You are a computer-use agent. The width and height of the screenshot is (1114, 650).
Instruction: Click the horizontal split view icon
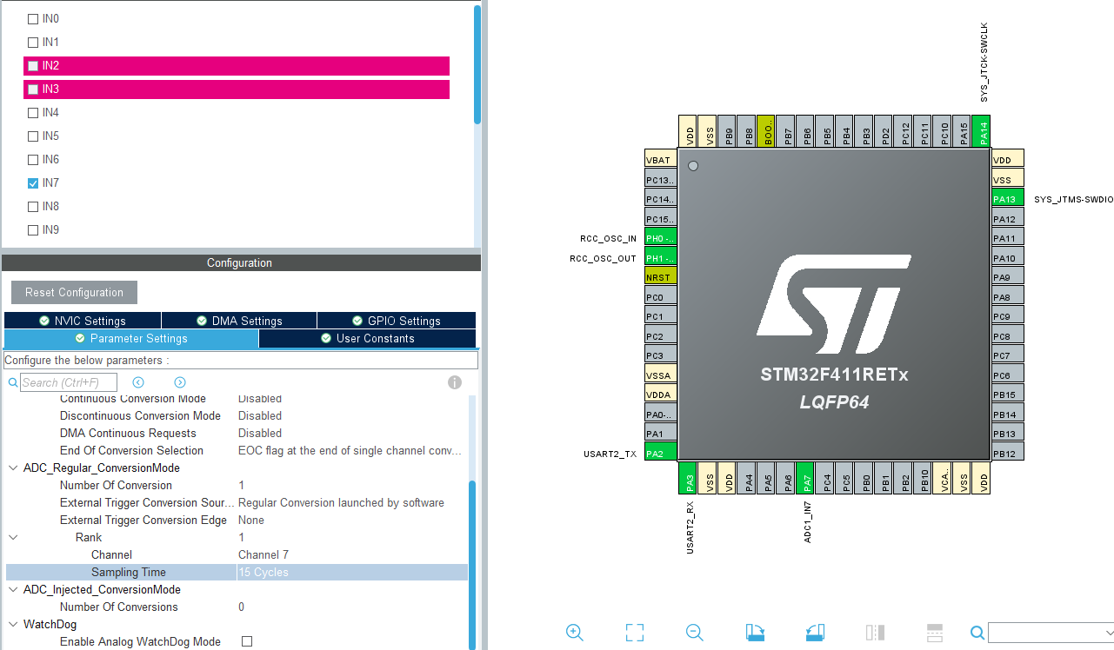935,633
